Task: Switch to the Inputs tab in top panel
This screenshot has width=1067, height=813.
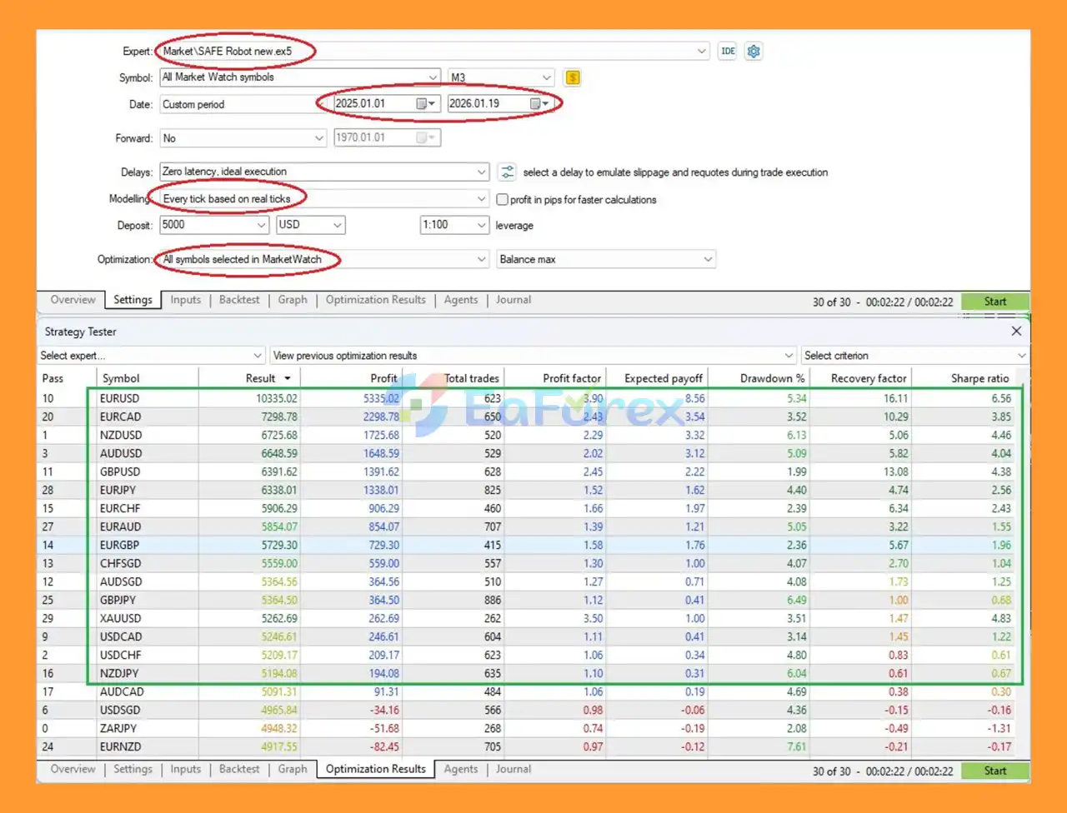Action: click(x=185, y=300)
